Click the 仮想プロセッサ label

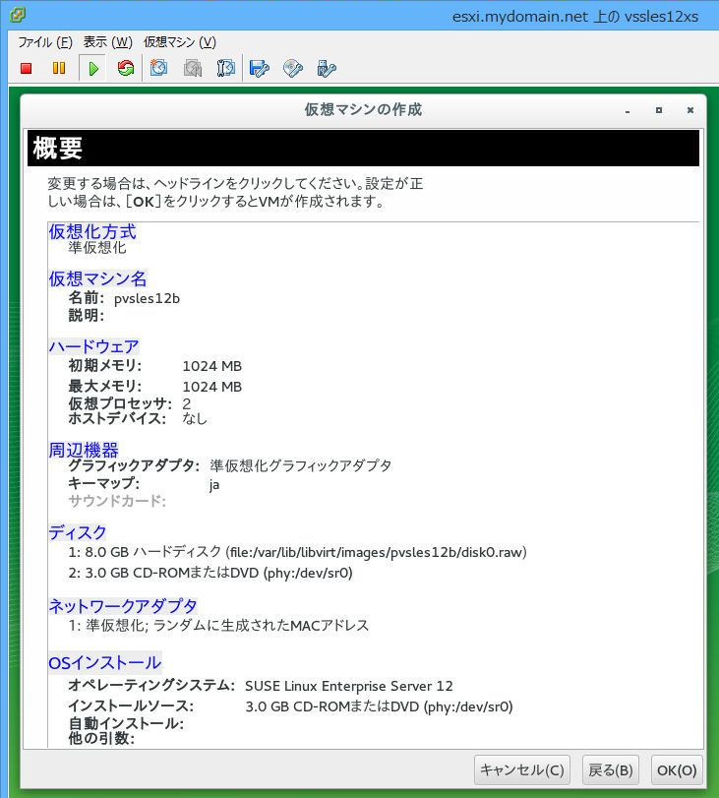pos(120,403)
